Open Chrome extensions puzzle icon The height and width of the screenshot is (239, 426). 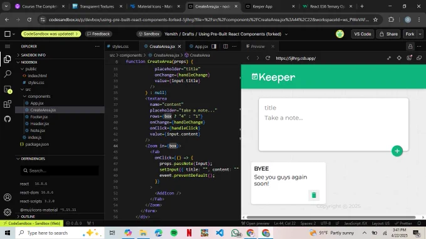point(391,19)
